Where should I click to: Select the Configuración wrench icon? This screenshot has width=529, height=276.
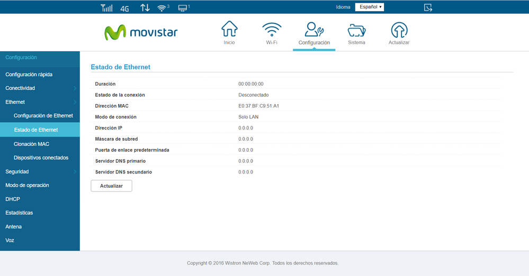tap(314, 30)
